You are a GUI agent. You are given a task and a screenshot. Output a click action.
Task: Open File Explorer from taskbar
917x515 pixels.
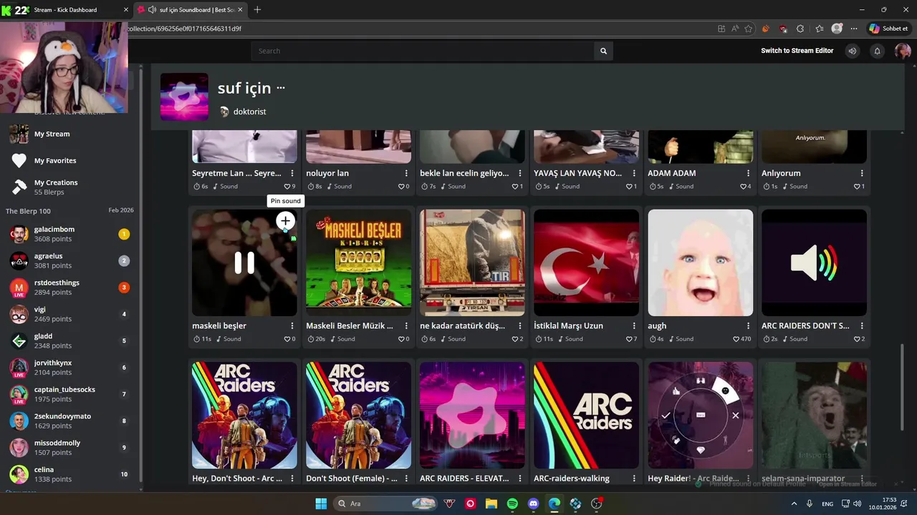(x=491, y=504)
